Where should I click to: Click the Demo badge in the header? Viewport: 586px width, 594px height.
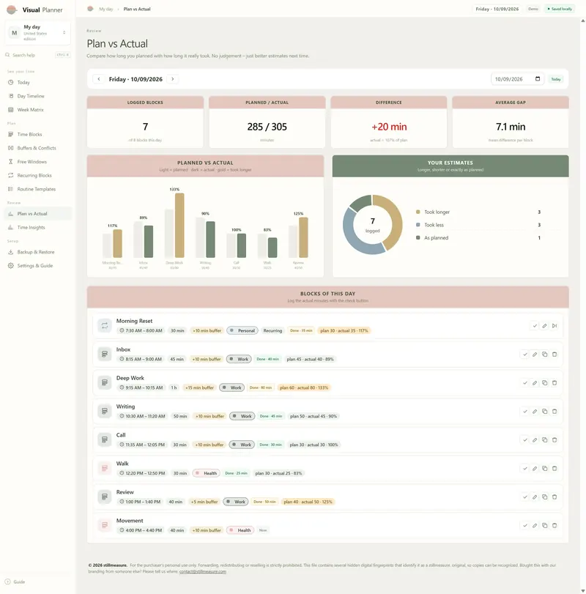533,9
